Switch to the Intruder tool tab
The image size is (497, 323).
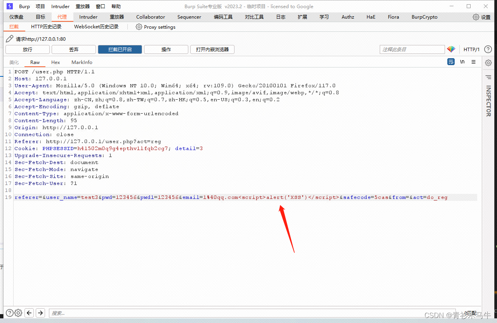89,17
